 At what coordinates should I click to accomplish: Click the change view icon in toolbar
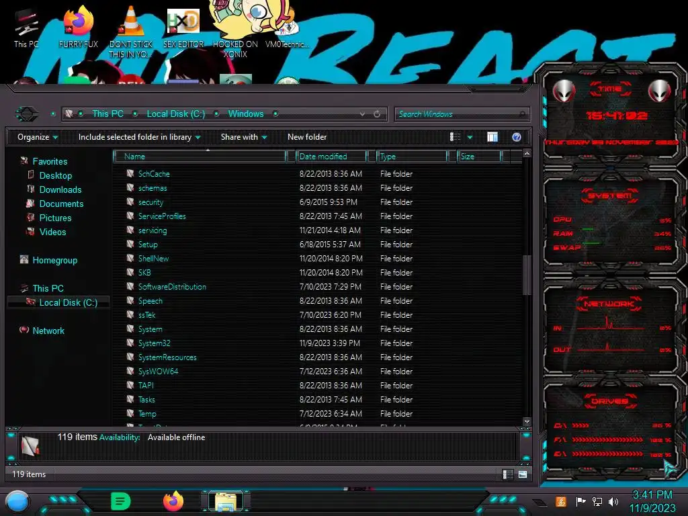click(x=455, y=137)
